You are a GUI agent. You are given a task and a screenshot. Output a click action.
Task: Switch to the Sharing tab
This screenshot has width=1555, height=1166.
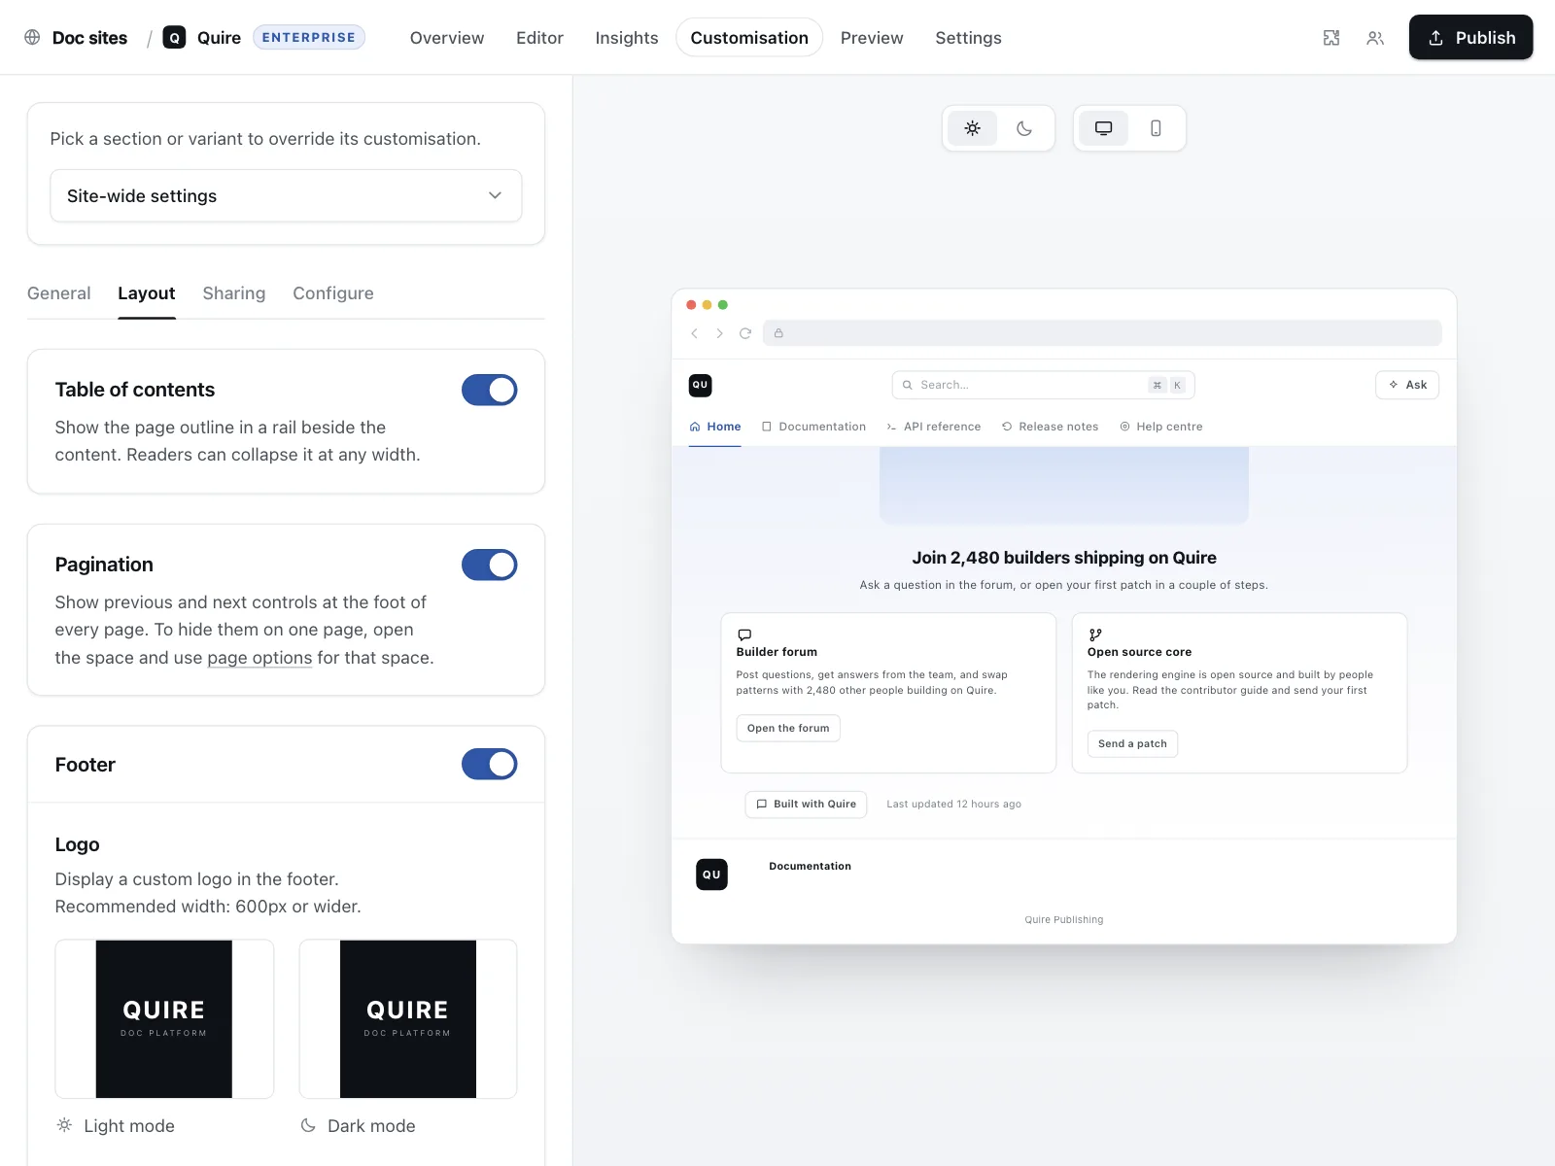point(234,293)
